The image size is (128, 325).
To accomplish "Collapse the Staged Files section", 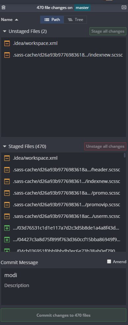I will 5,147.
